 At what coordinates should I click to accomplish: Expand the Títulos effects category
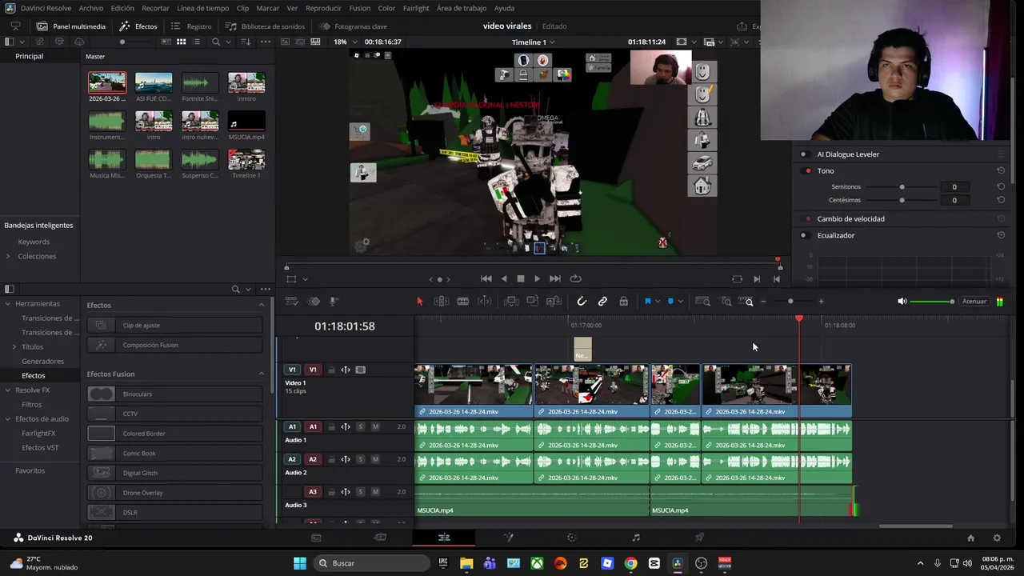(x=14, y=346)
